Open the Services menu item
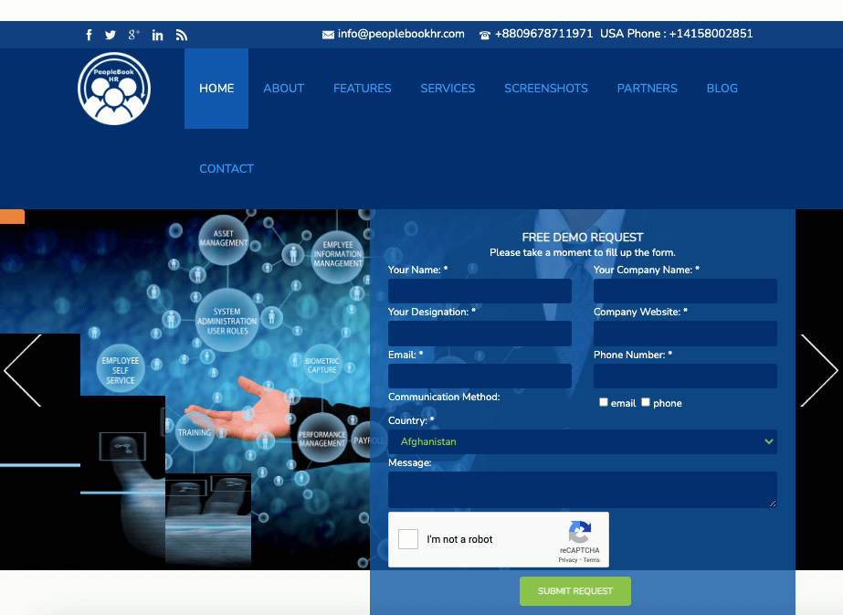 pyautogui.click(x=448, y=89)
